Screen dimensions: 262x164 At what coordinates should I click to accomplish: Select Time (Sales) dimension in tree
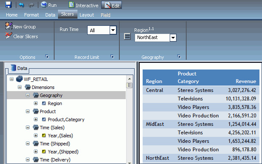(x=52, y=128)
